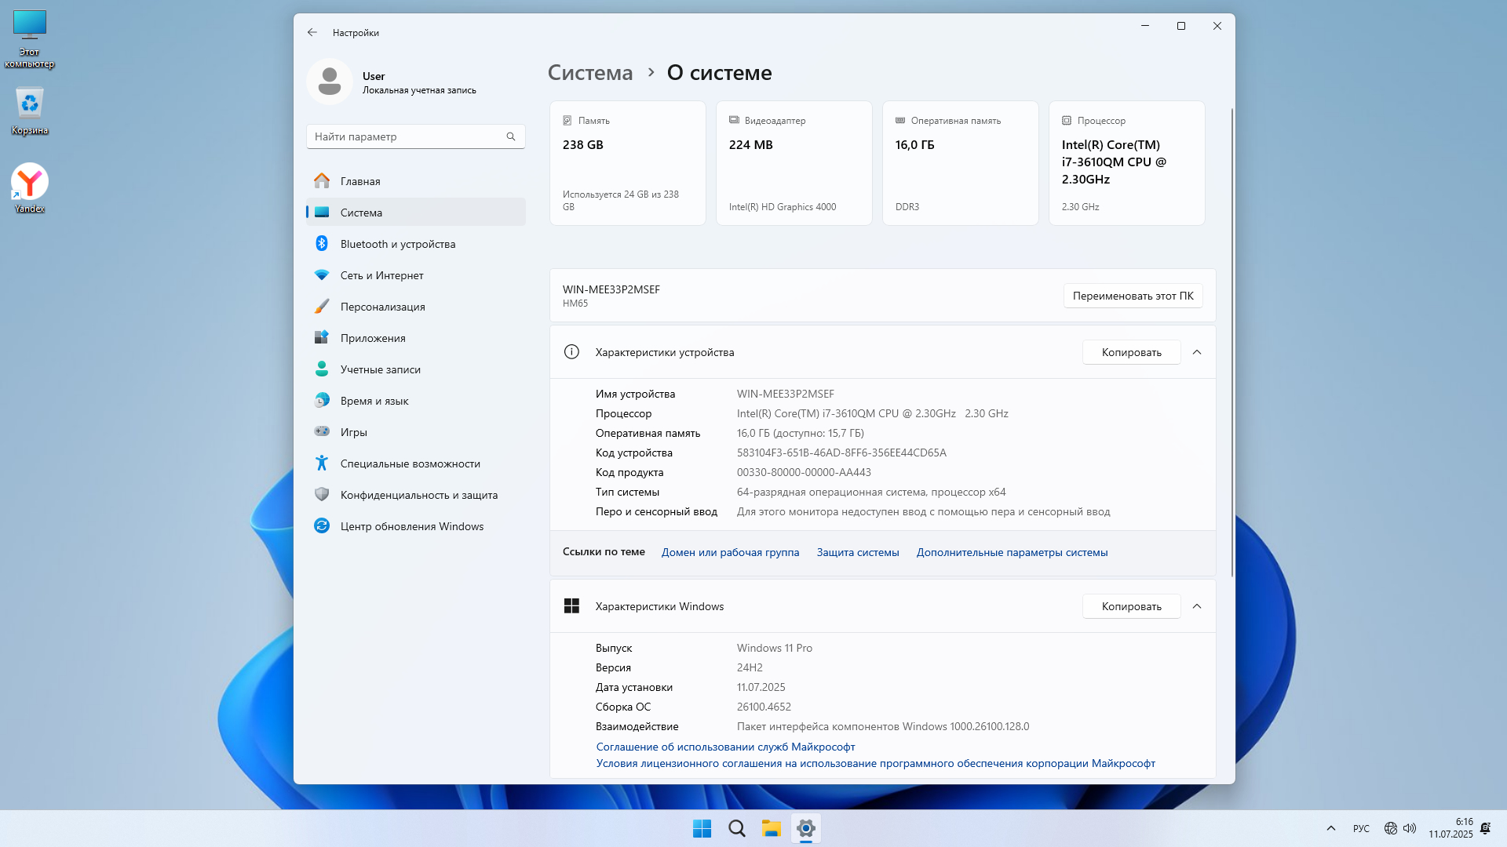Open Центр обновления Windows
Viewport: 1507px width, 847px height.
click(x=411, y=526)
